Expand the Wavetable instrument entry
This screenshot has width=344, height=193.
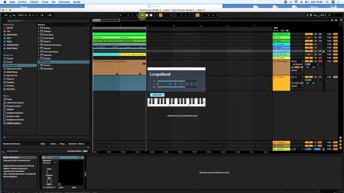coord(39,69)
